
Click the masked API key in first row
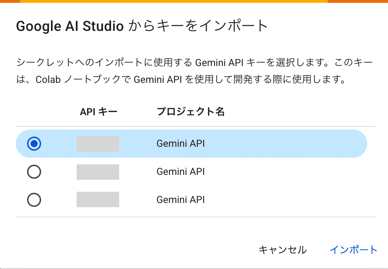click(x=98, y=143)
